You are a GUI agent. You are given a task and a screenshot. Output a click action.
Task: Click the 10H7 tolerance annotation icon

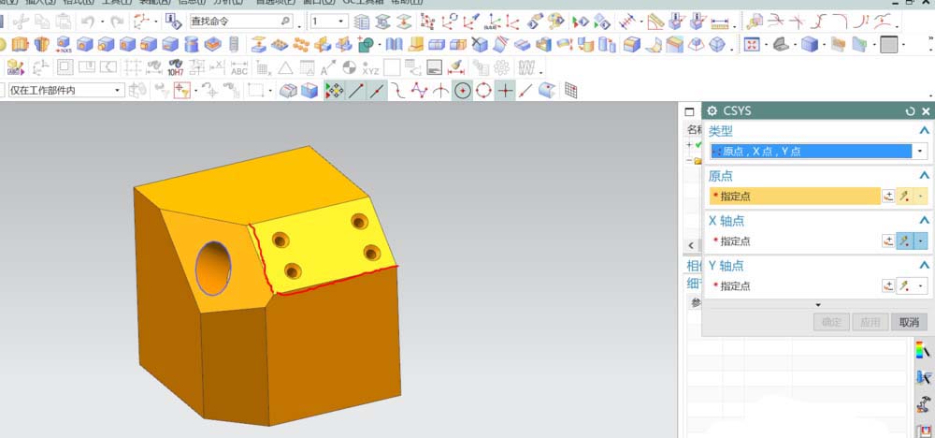[176, 67]
